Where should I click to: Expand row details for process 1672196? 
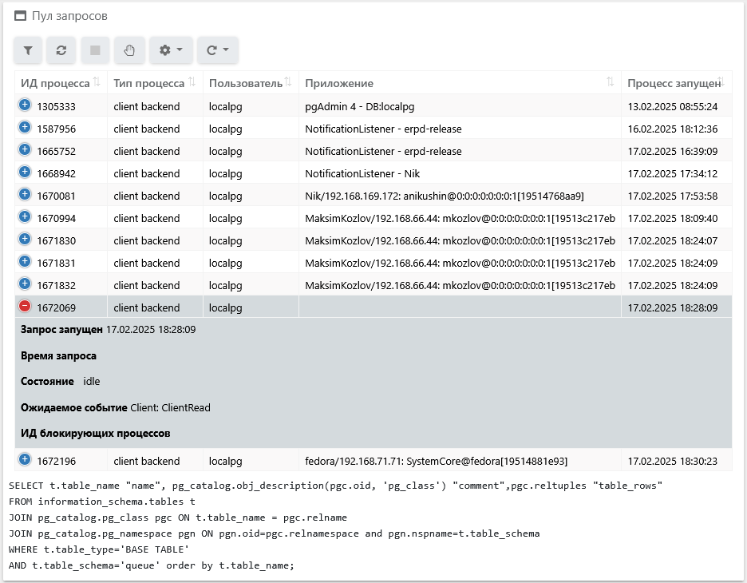click(25, 460)
